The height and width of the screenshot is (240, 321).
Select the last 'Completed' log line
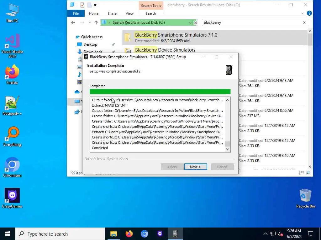tap(100, 148)
